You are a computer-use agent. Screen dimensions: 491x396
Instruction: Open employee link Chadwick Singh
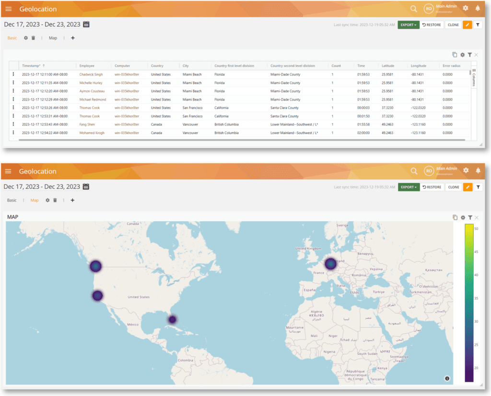[91, 74]
